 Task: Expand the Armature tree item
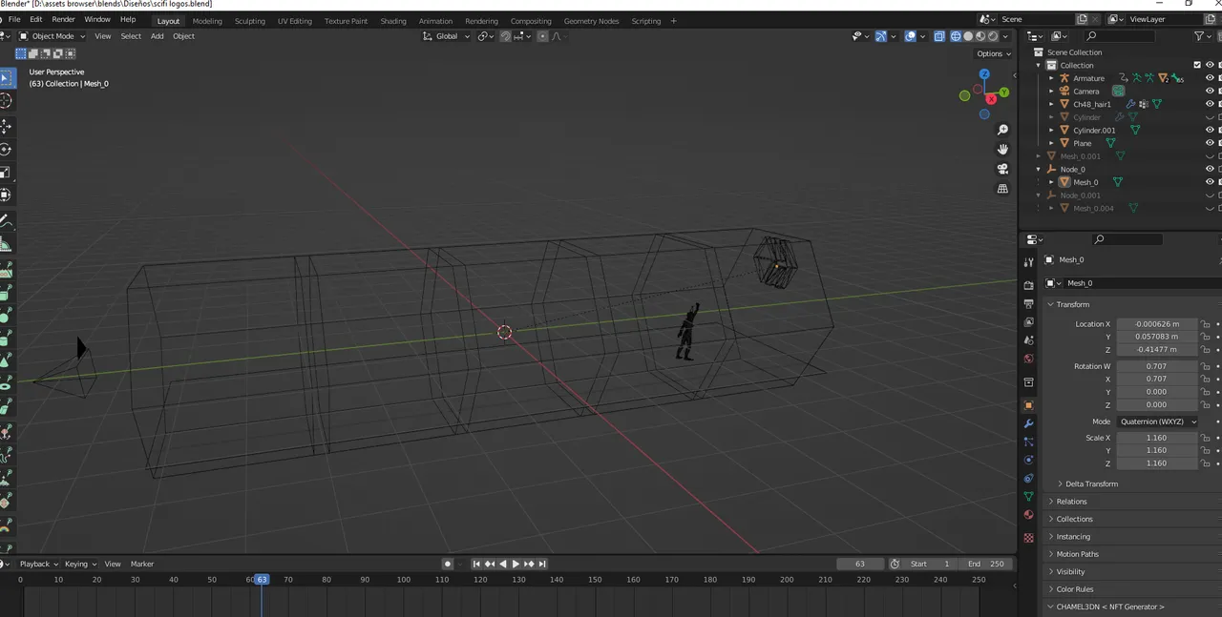coord(1052,78)
